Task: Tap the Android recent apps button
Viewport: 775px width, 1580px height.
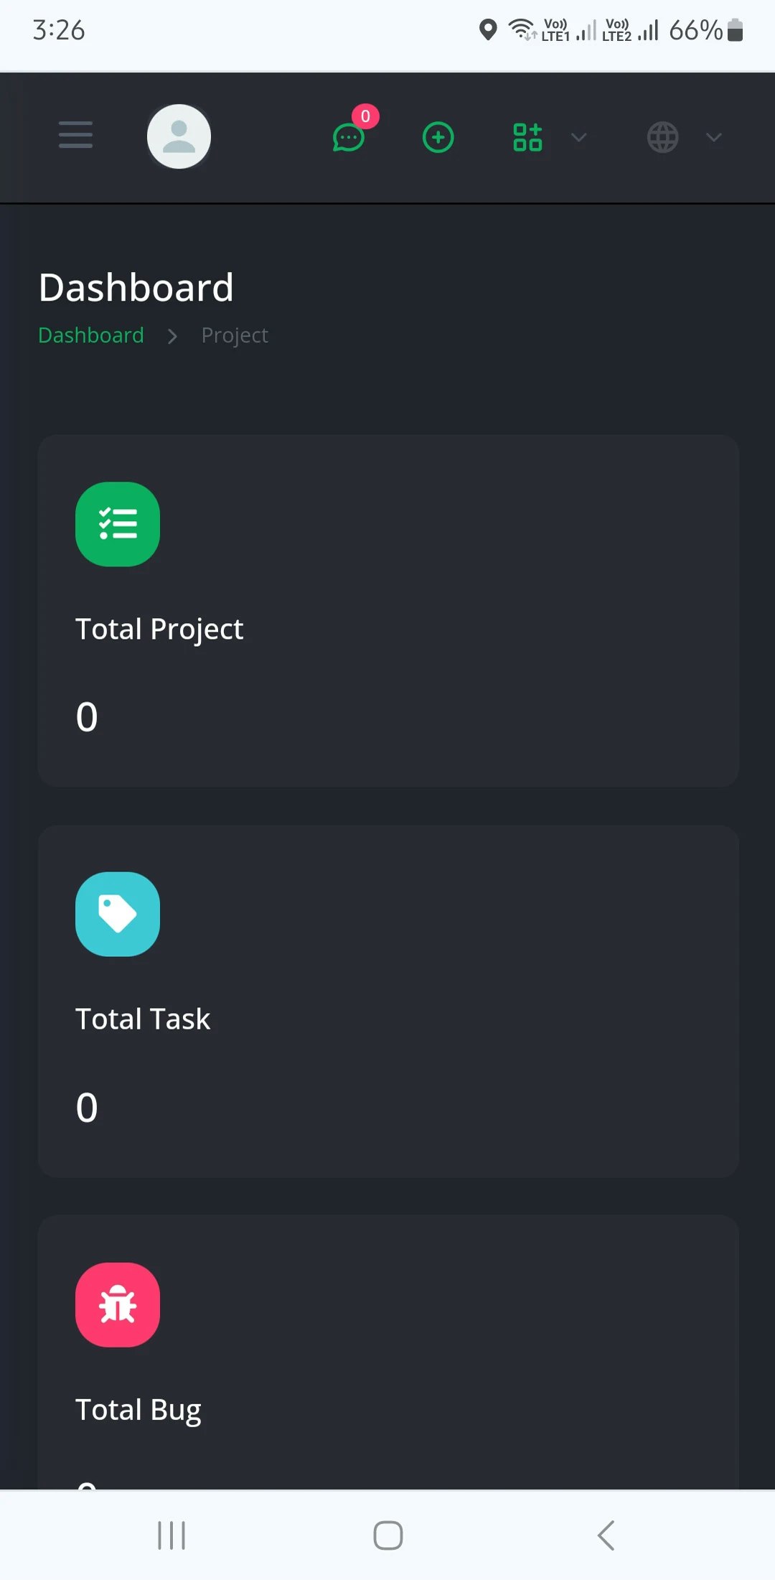Action: [172, 1535]
